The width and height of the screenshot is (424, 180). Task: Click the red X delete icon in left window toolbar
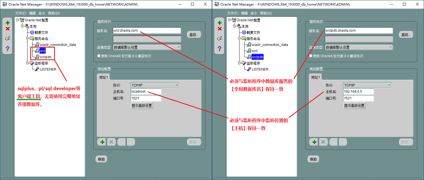(8, 29)
